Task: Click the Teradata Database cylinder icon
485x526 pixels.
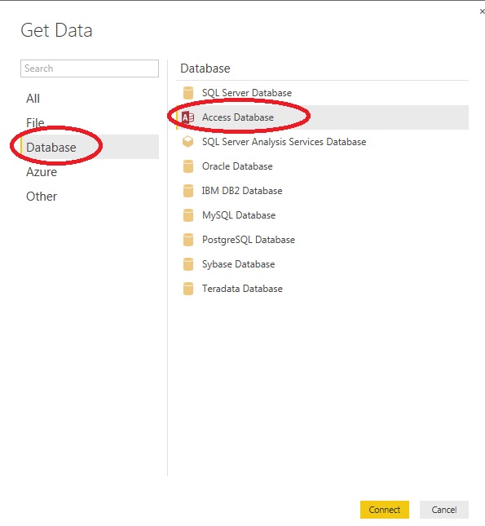Action: point(188,289)
